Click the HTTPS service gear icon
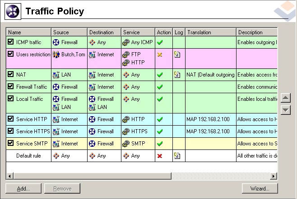 126,131
